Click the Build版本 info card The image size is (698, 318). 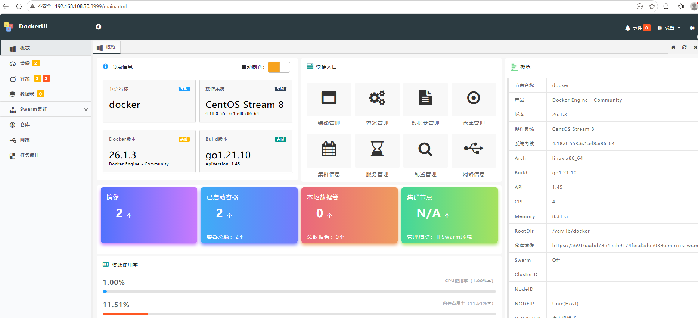click(x=246, y=151)
